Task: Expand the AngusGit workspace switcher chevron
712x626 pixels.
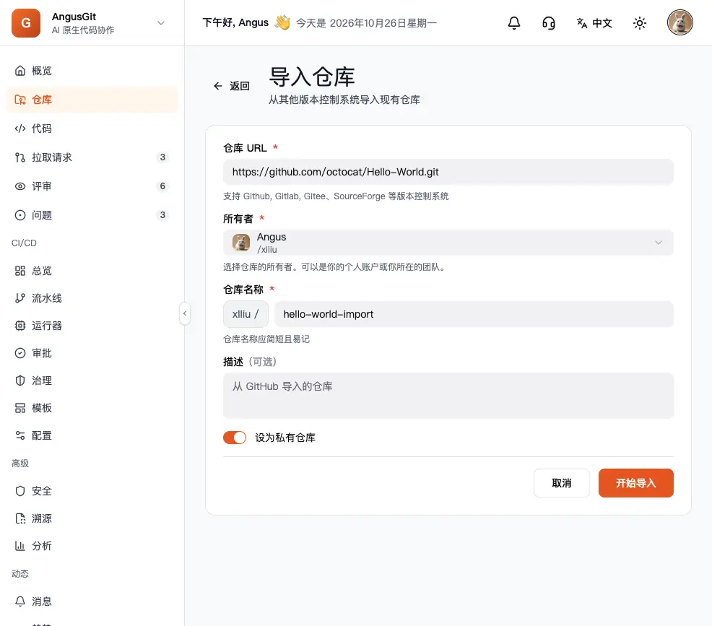Action: [161, 22]
